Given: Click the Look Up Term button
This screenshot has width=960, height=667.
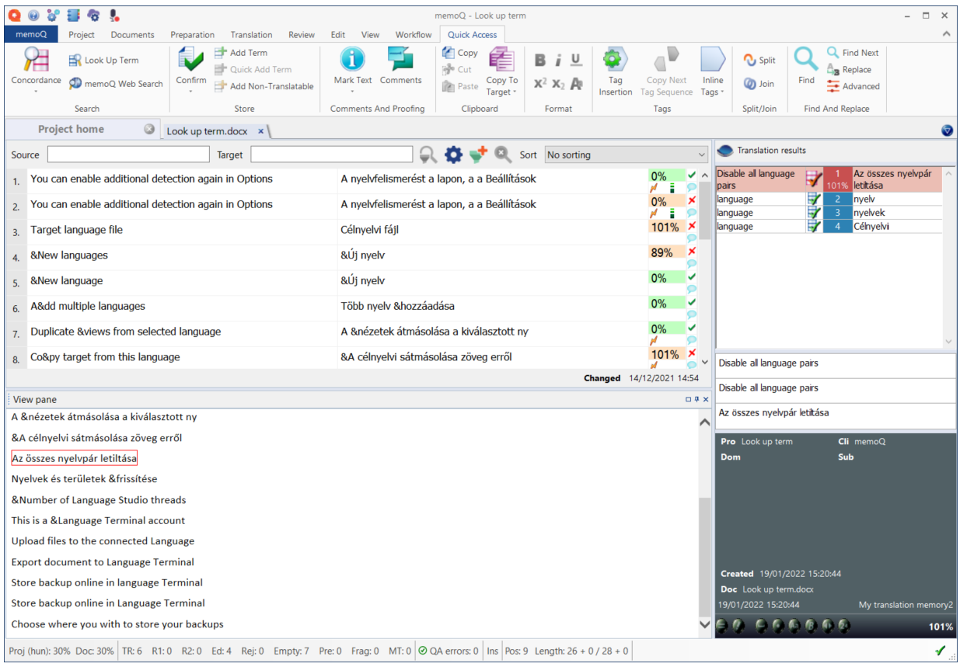Looking at the screenshot, I should pos(103,61).
